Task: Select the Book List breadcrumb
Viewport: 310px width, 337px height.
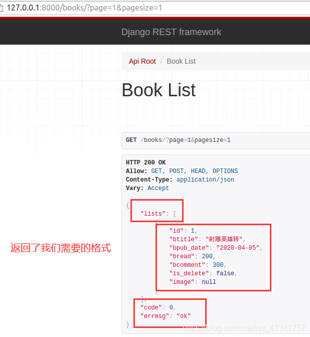Action: click(x=181, y=61)
